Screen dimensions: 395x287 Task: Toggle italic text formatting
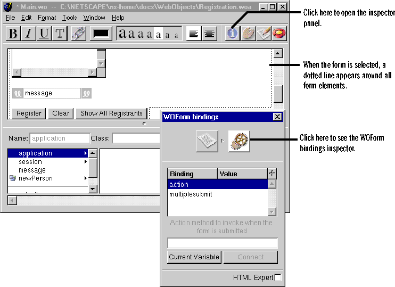pyautogui.click(x=28, y=34)
